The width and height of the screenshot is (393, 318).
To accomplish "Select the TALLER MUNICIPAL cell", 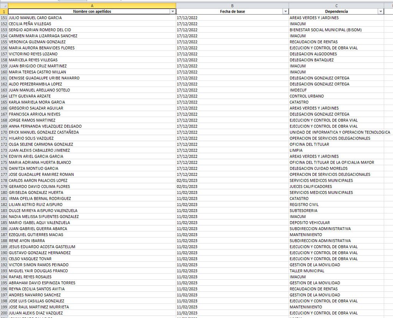I will 336,271.
